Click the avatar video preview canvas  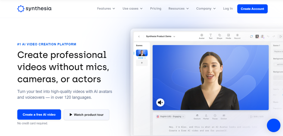(x=210, y=77)
